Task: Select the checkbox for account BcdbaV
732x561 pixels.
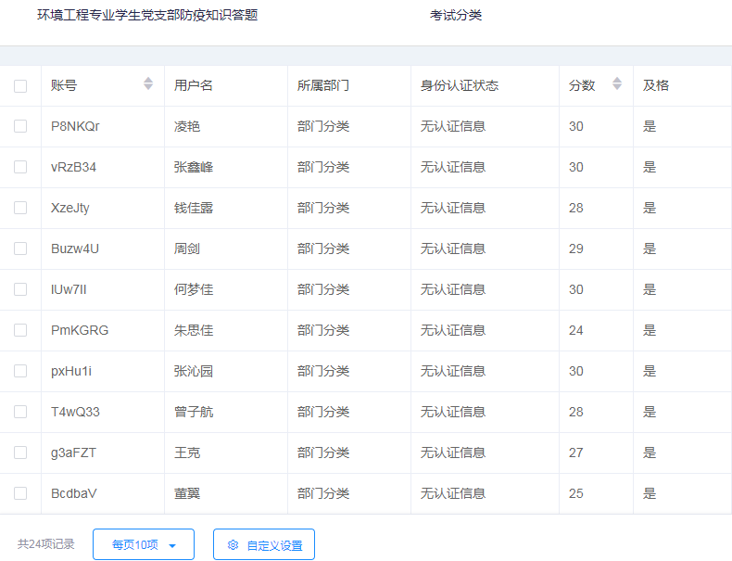Action: coord(20,493)
